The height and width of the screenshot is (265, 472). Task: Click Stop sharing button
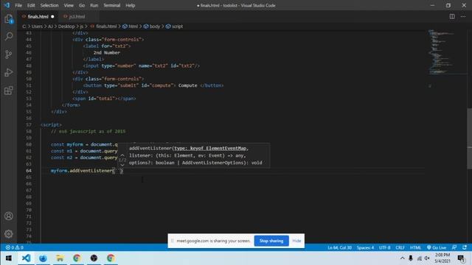(x=271, y=241)
